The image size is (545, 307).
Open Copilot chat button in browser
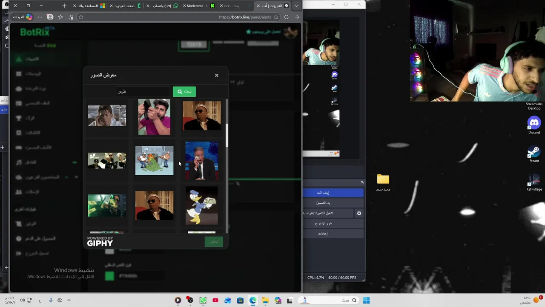23,17
